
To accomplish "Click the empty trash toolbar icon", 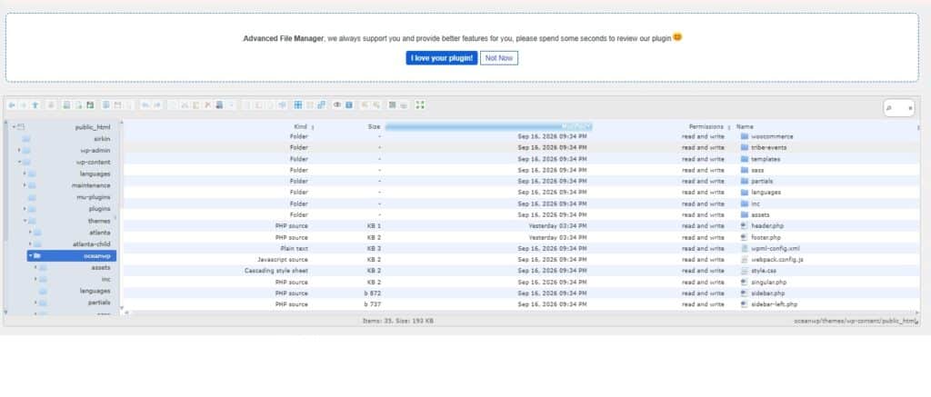I will [218, 105].
